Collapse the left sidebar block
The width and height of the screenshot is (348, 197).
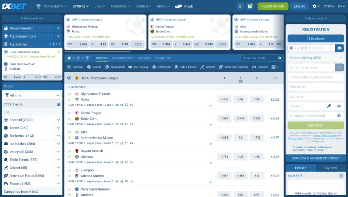[32, 19]
